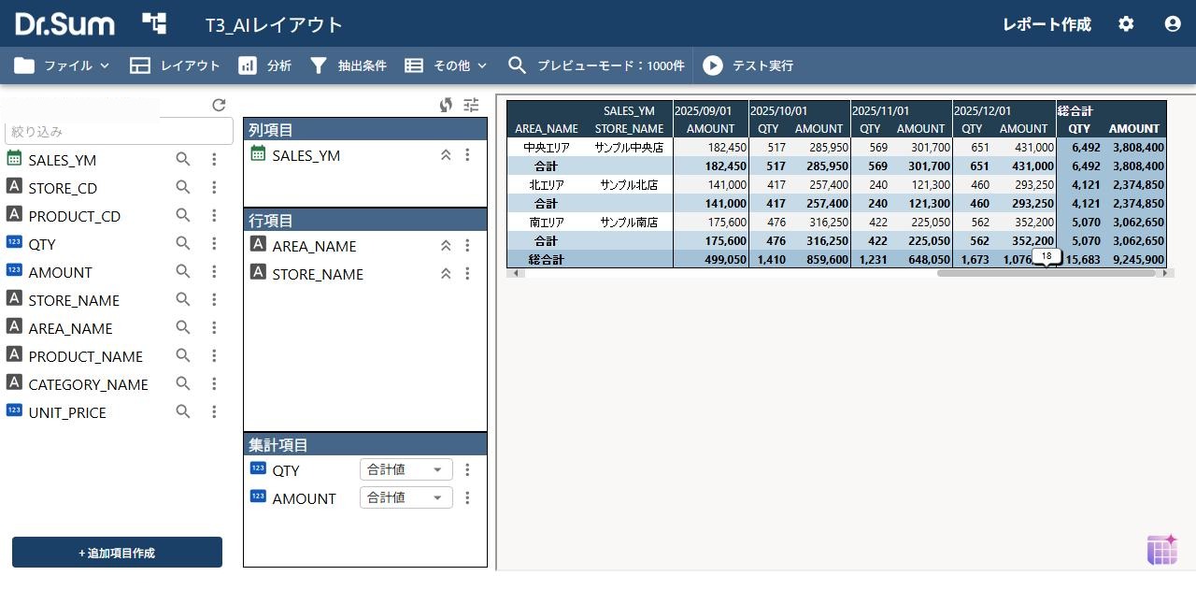Screen dimensions: 1196x590
Task: Open more options for AMOUNT field
Action: pyautogui.click(x=214, y=272)
